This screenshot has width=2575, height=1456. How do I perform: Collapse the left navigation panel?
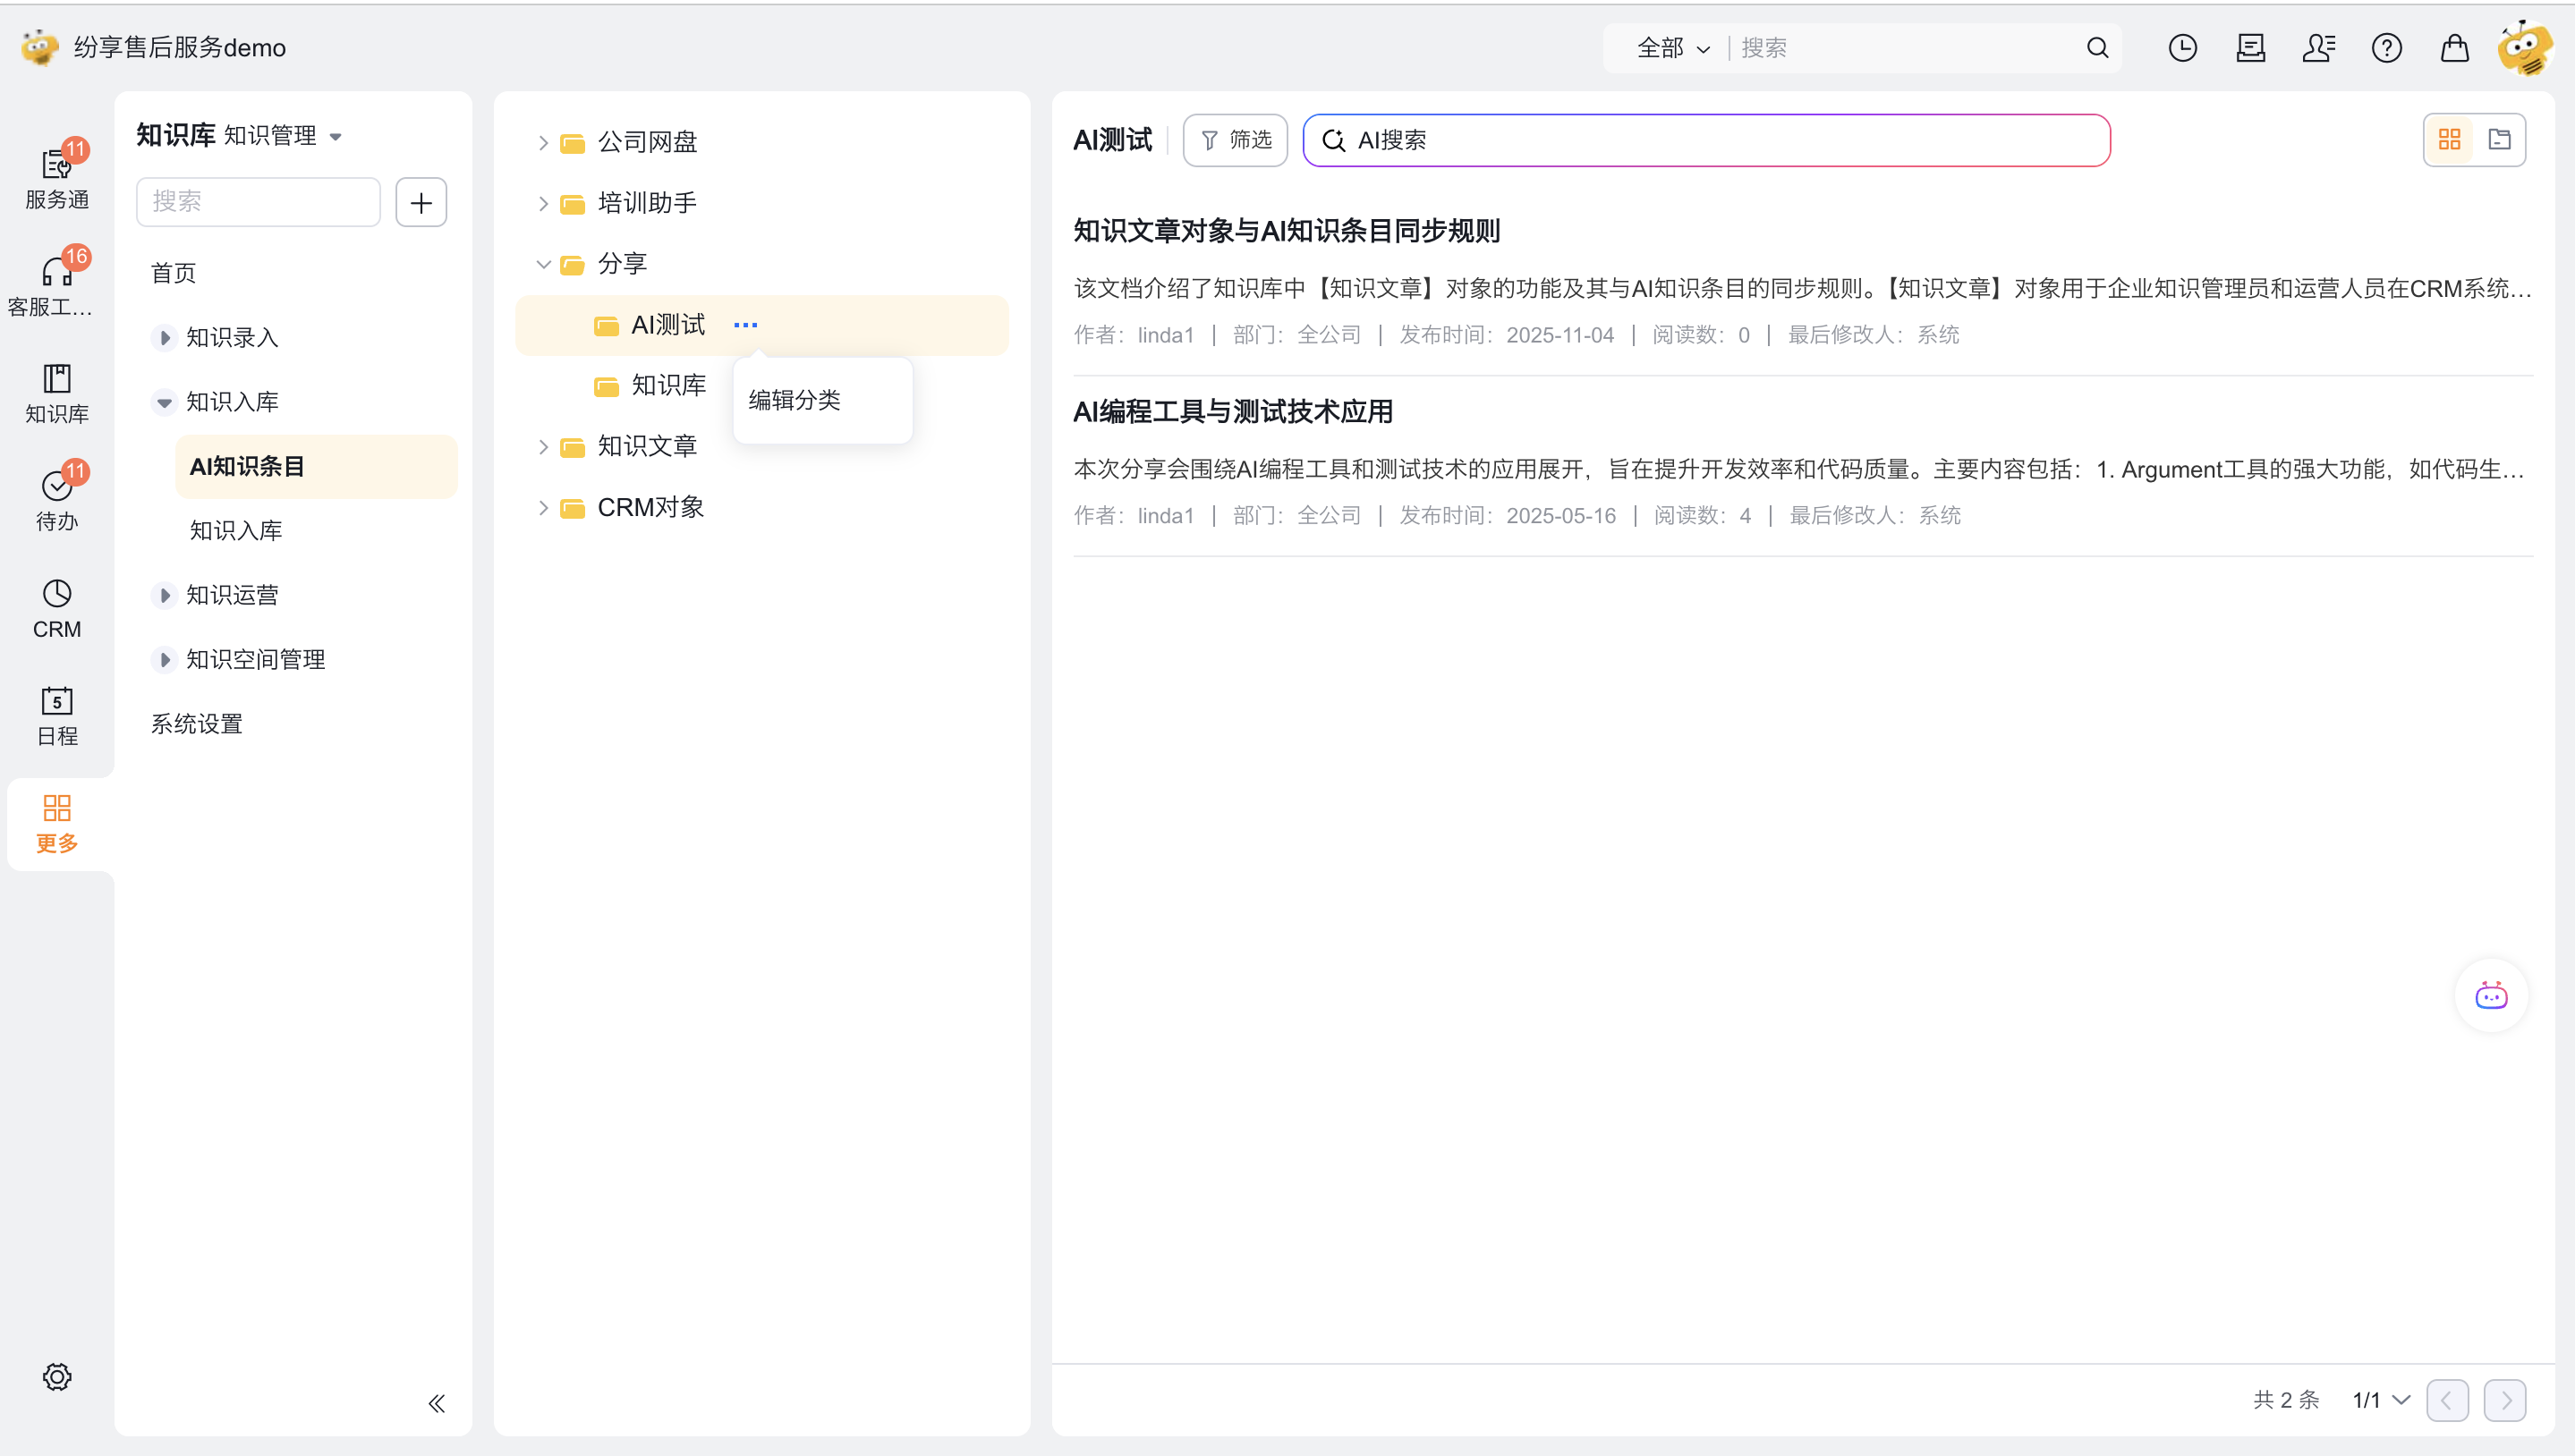436,1403
